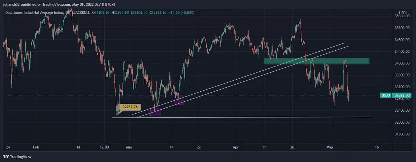Click the US30 symbol price tag
The width and height of the screenshot is (416, 162).
(385, 95)
